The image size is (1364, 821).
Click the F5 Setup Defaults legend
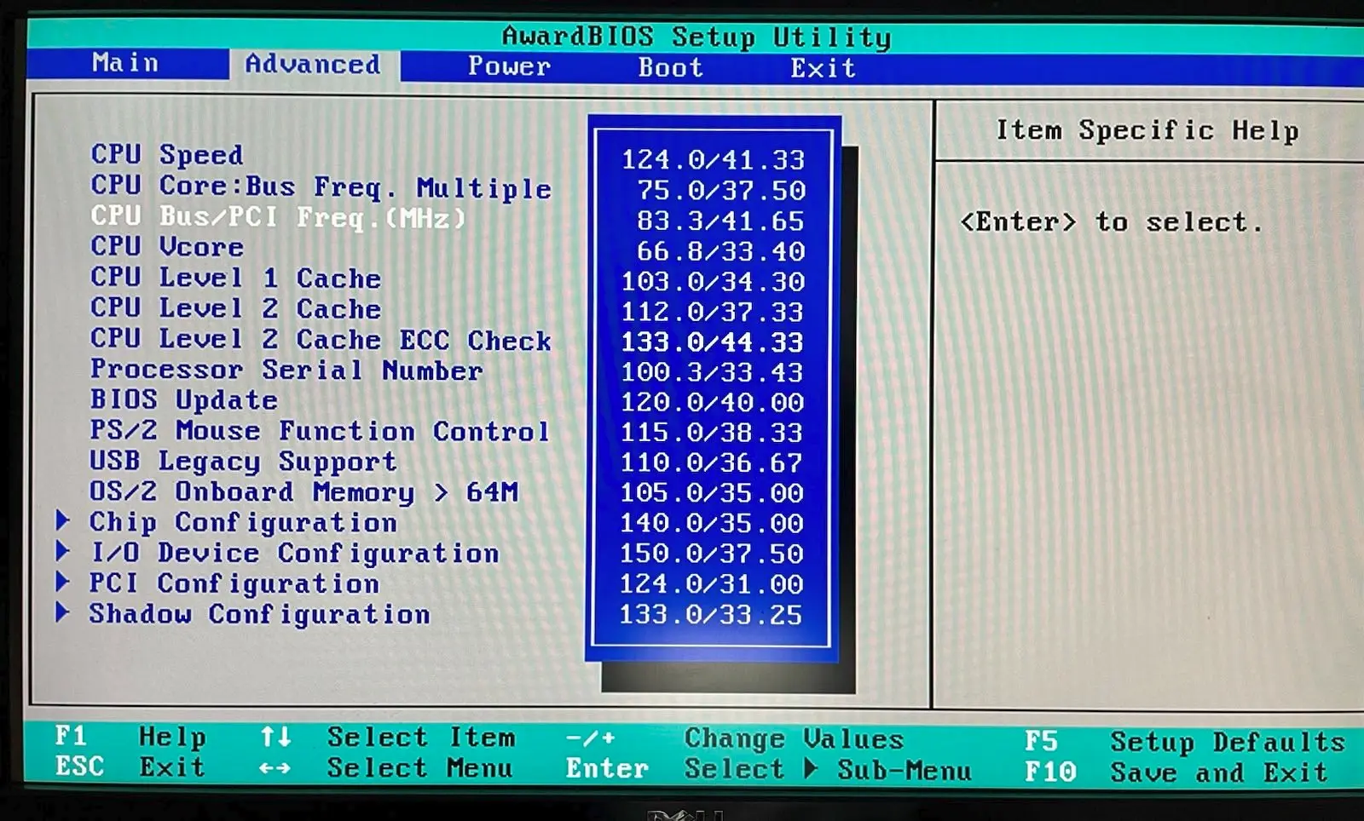(x=1185, y=742)
